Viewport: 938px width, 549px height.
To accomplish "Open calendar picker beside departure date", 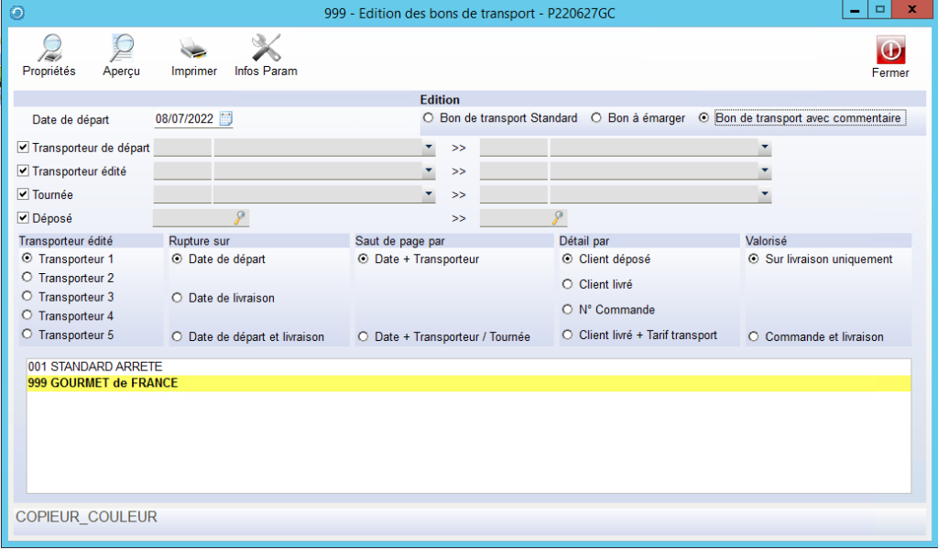I will 226,118.
